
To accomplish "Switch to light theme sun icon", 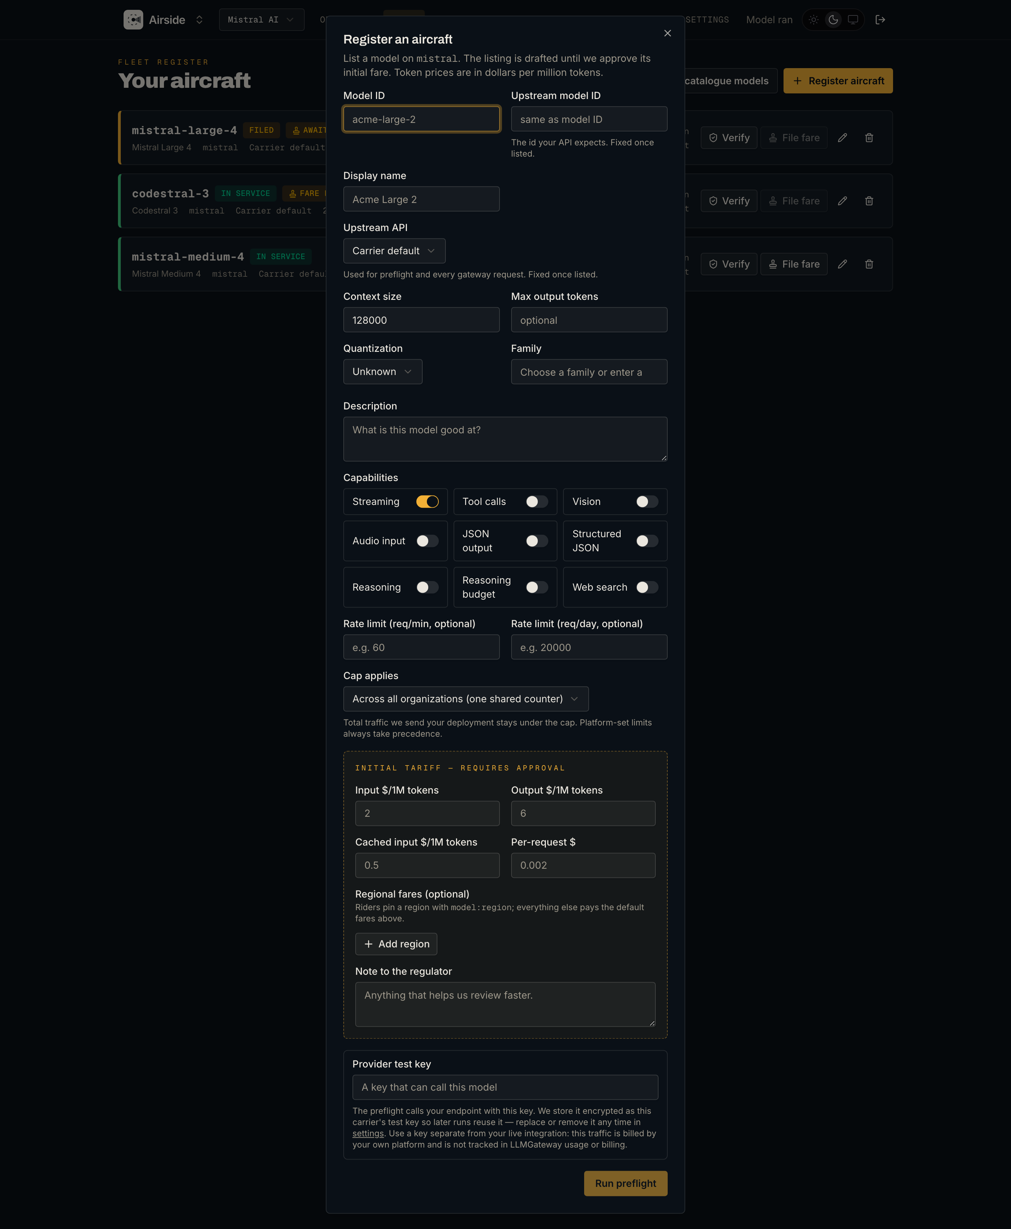I will (814, 20).
